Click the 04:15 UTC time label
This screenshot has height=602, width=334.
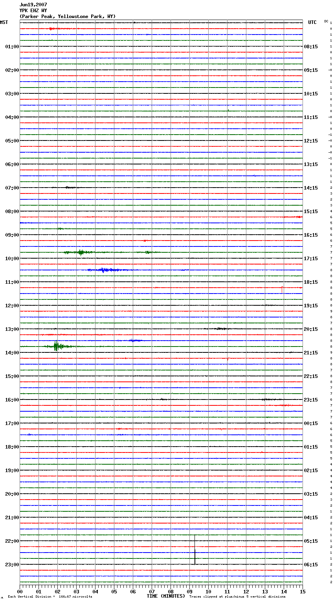(x=311, y=518)
